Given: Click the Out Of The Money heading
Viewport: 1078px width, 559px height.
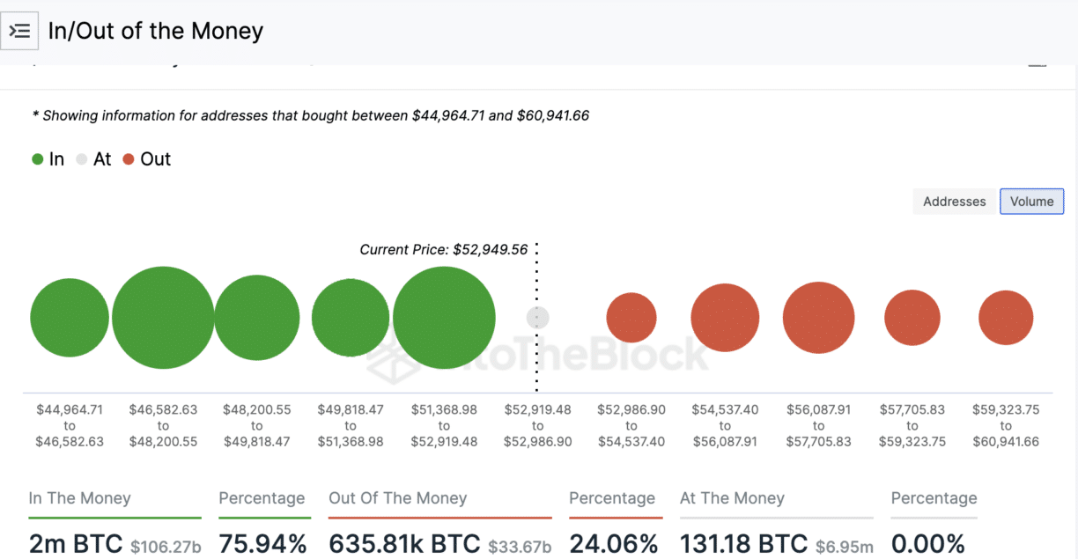Looking at the screenshot, I should coord(398,498).
